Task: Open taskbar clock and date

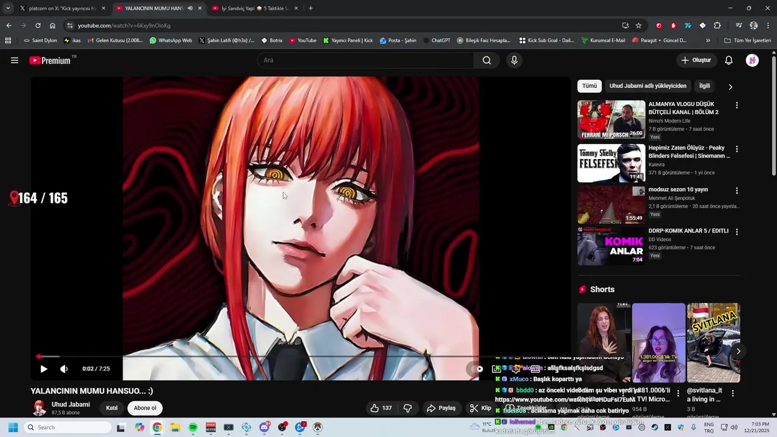Action: [x=756, y=427]
